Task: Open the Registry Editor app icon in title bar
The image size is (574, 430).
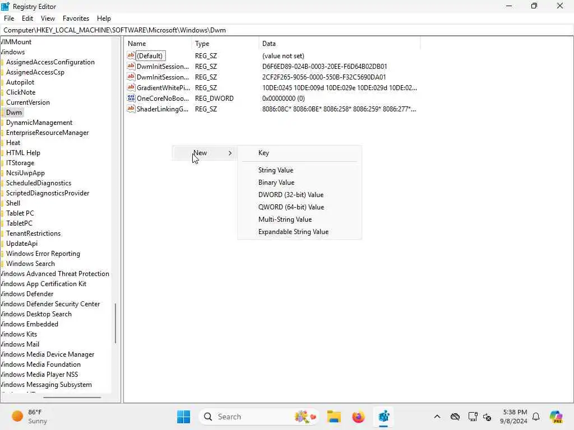Action: (x=5, y=6)
